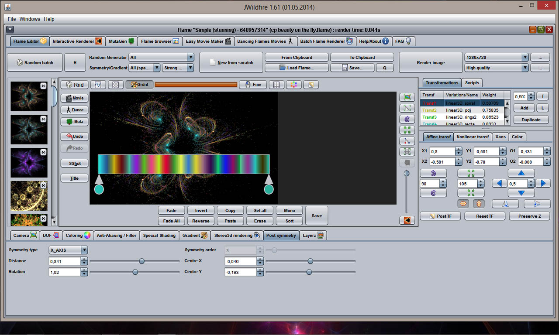Click the grid display icon beside Fine
This screenshot has height=335, width=559.
[x=276, y=85]
